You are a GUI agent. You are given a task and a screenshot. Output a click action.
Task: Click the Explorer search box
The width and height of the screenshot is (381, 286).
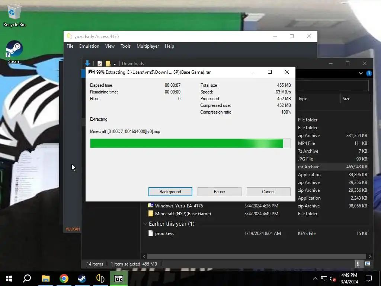(332, 86)
